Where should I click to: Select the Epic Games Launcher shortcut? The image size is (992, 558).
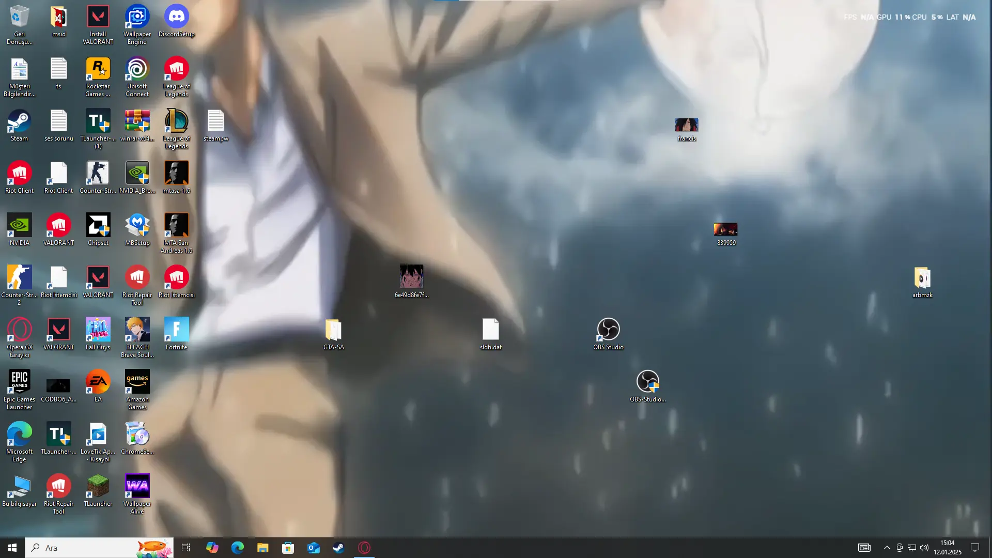click(x=19, y=390)
